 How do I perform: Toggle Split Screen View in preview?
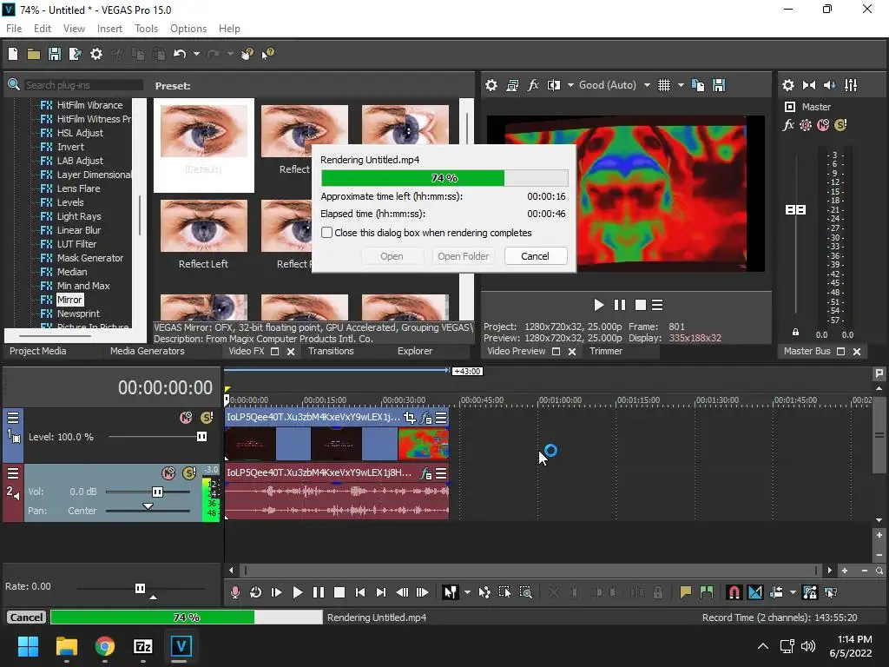click(554, 85)
